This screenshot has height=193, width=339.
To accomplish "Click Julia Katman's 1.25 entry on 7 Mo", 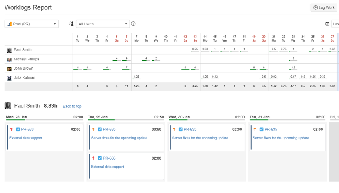I will 136,77.
